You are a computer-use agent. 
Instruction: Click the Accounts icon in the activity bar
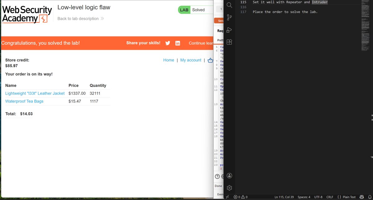click(x=229, y=176)
